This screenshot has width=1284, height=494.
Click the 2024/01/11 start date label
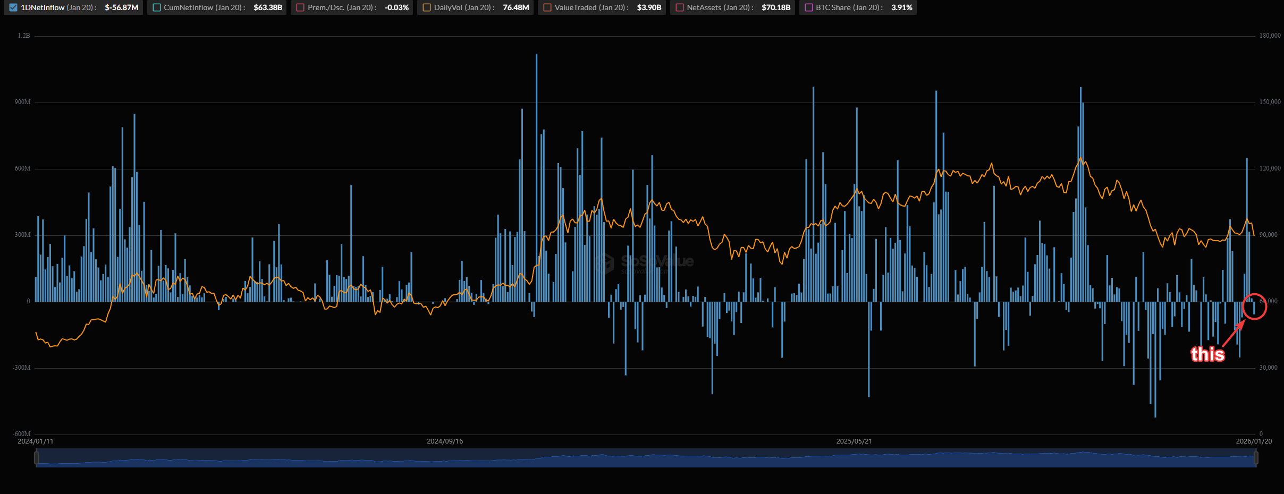[36, 441]
